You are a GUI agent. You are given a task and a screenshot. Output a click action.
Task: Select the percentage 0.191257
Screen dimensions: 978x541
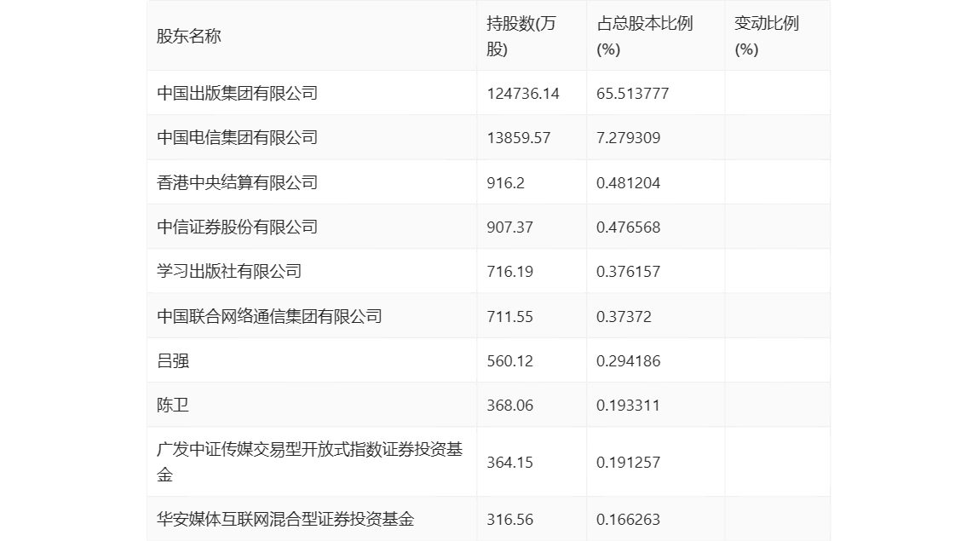click(x=628, y=463)
